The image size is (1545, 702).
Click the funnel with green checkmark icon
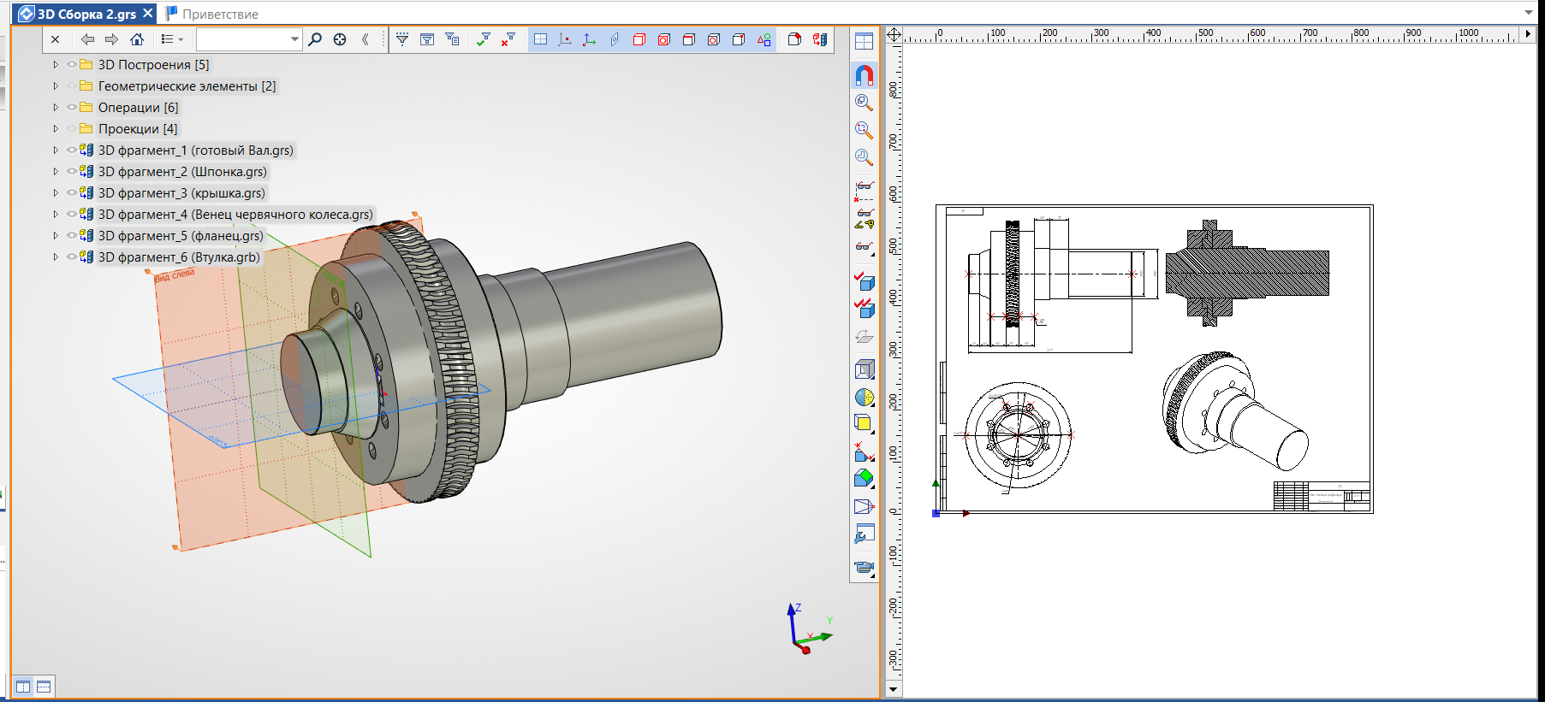click(x=484, y=39)
